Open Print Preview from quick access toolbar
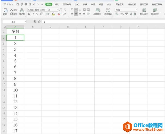 click(30, 4)
